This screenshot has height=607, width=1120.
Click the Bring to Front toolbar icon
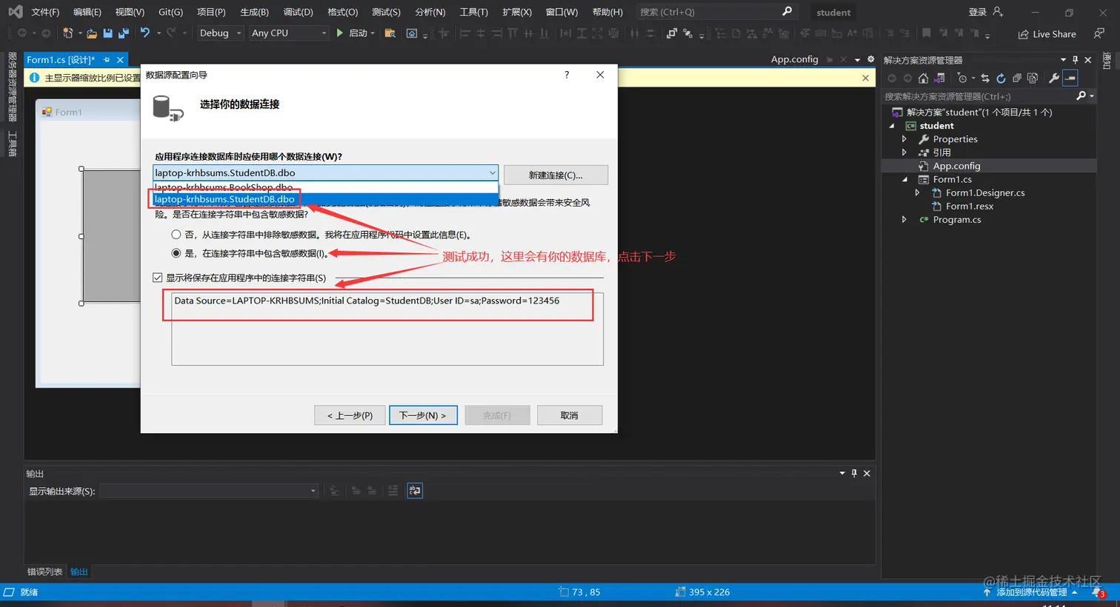coord(671,33)
